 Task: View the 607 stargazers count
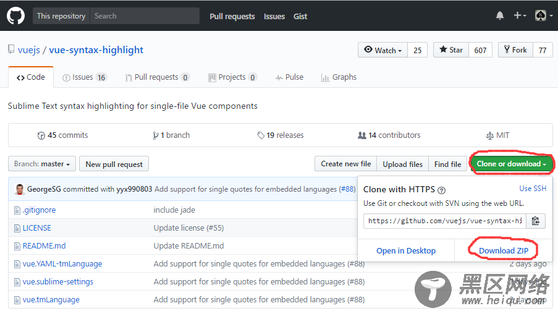click(480, 50)
